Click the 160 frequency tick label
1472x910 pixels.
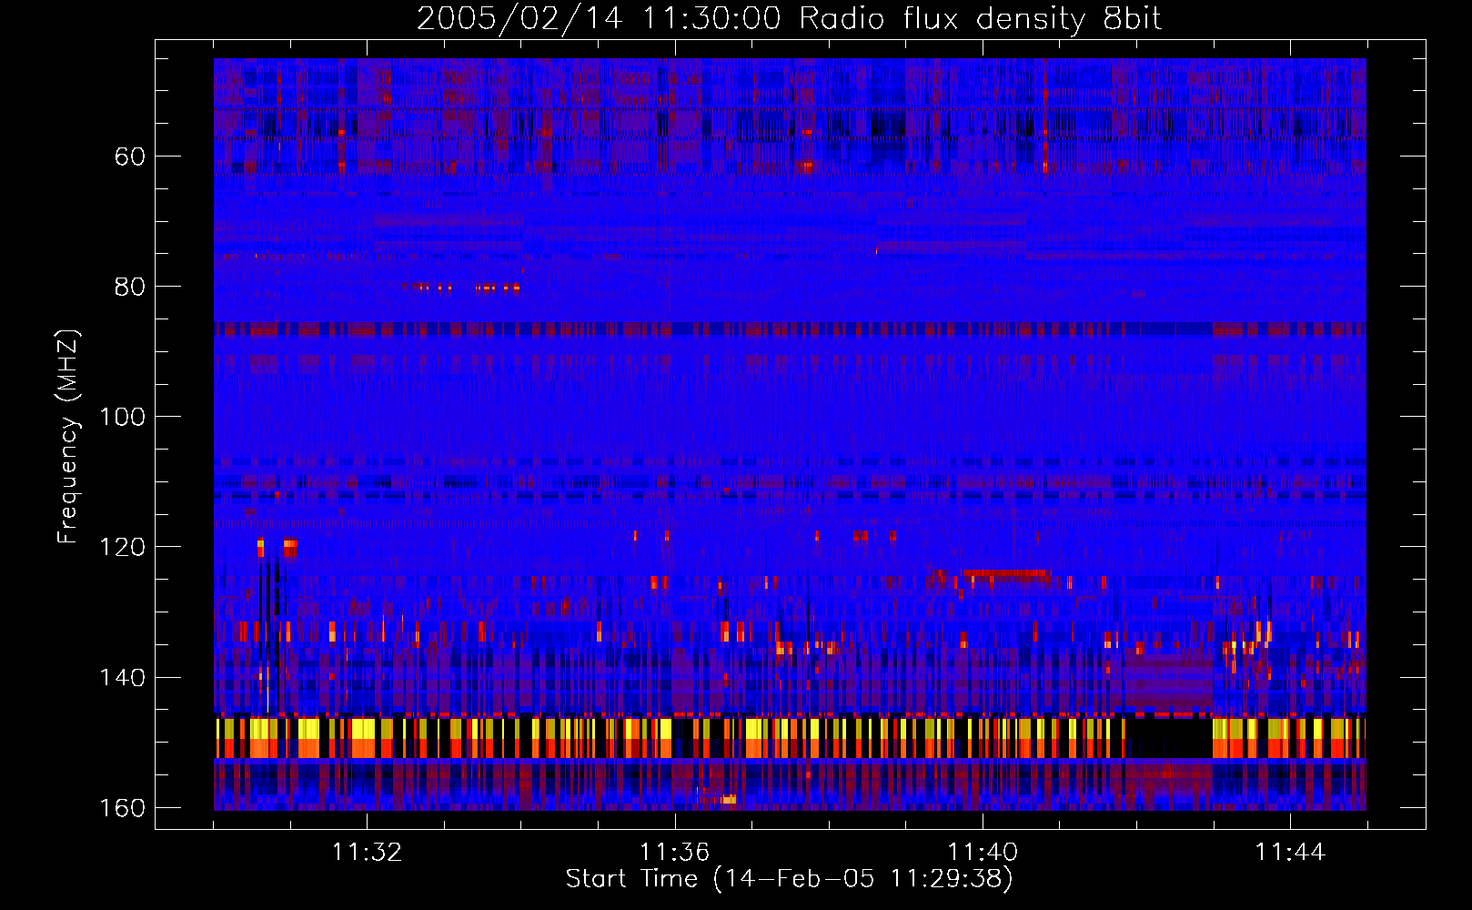click(x=122, y=808)
